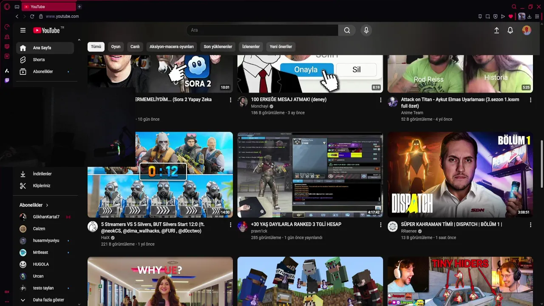Click the ad blocker shield icon

(495, 17)
